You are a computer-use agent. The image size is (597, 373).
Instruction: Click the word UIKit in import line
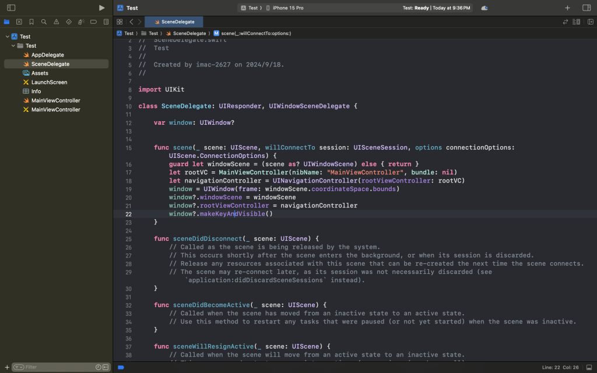[x=175, y=89]
